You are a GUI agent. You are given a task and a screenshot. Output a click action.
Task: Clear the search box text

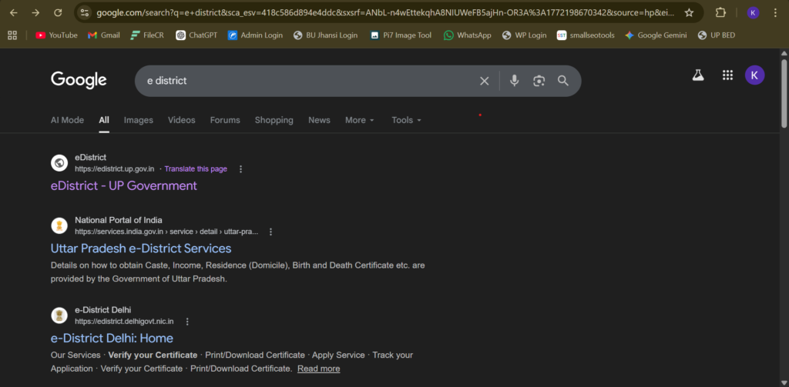tap(485, 81)
